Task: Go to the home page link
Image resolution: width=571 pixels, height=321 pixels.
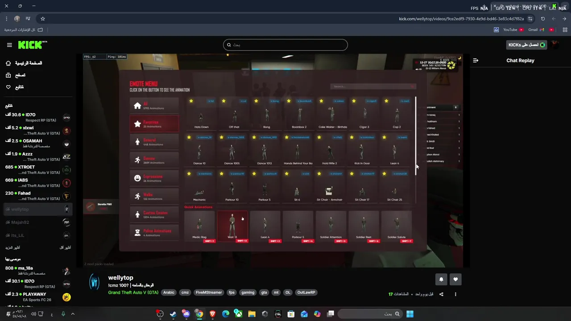Action: (x=24, y=63)
